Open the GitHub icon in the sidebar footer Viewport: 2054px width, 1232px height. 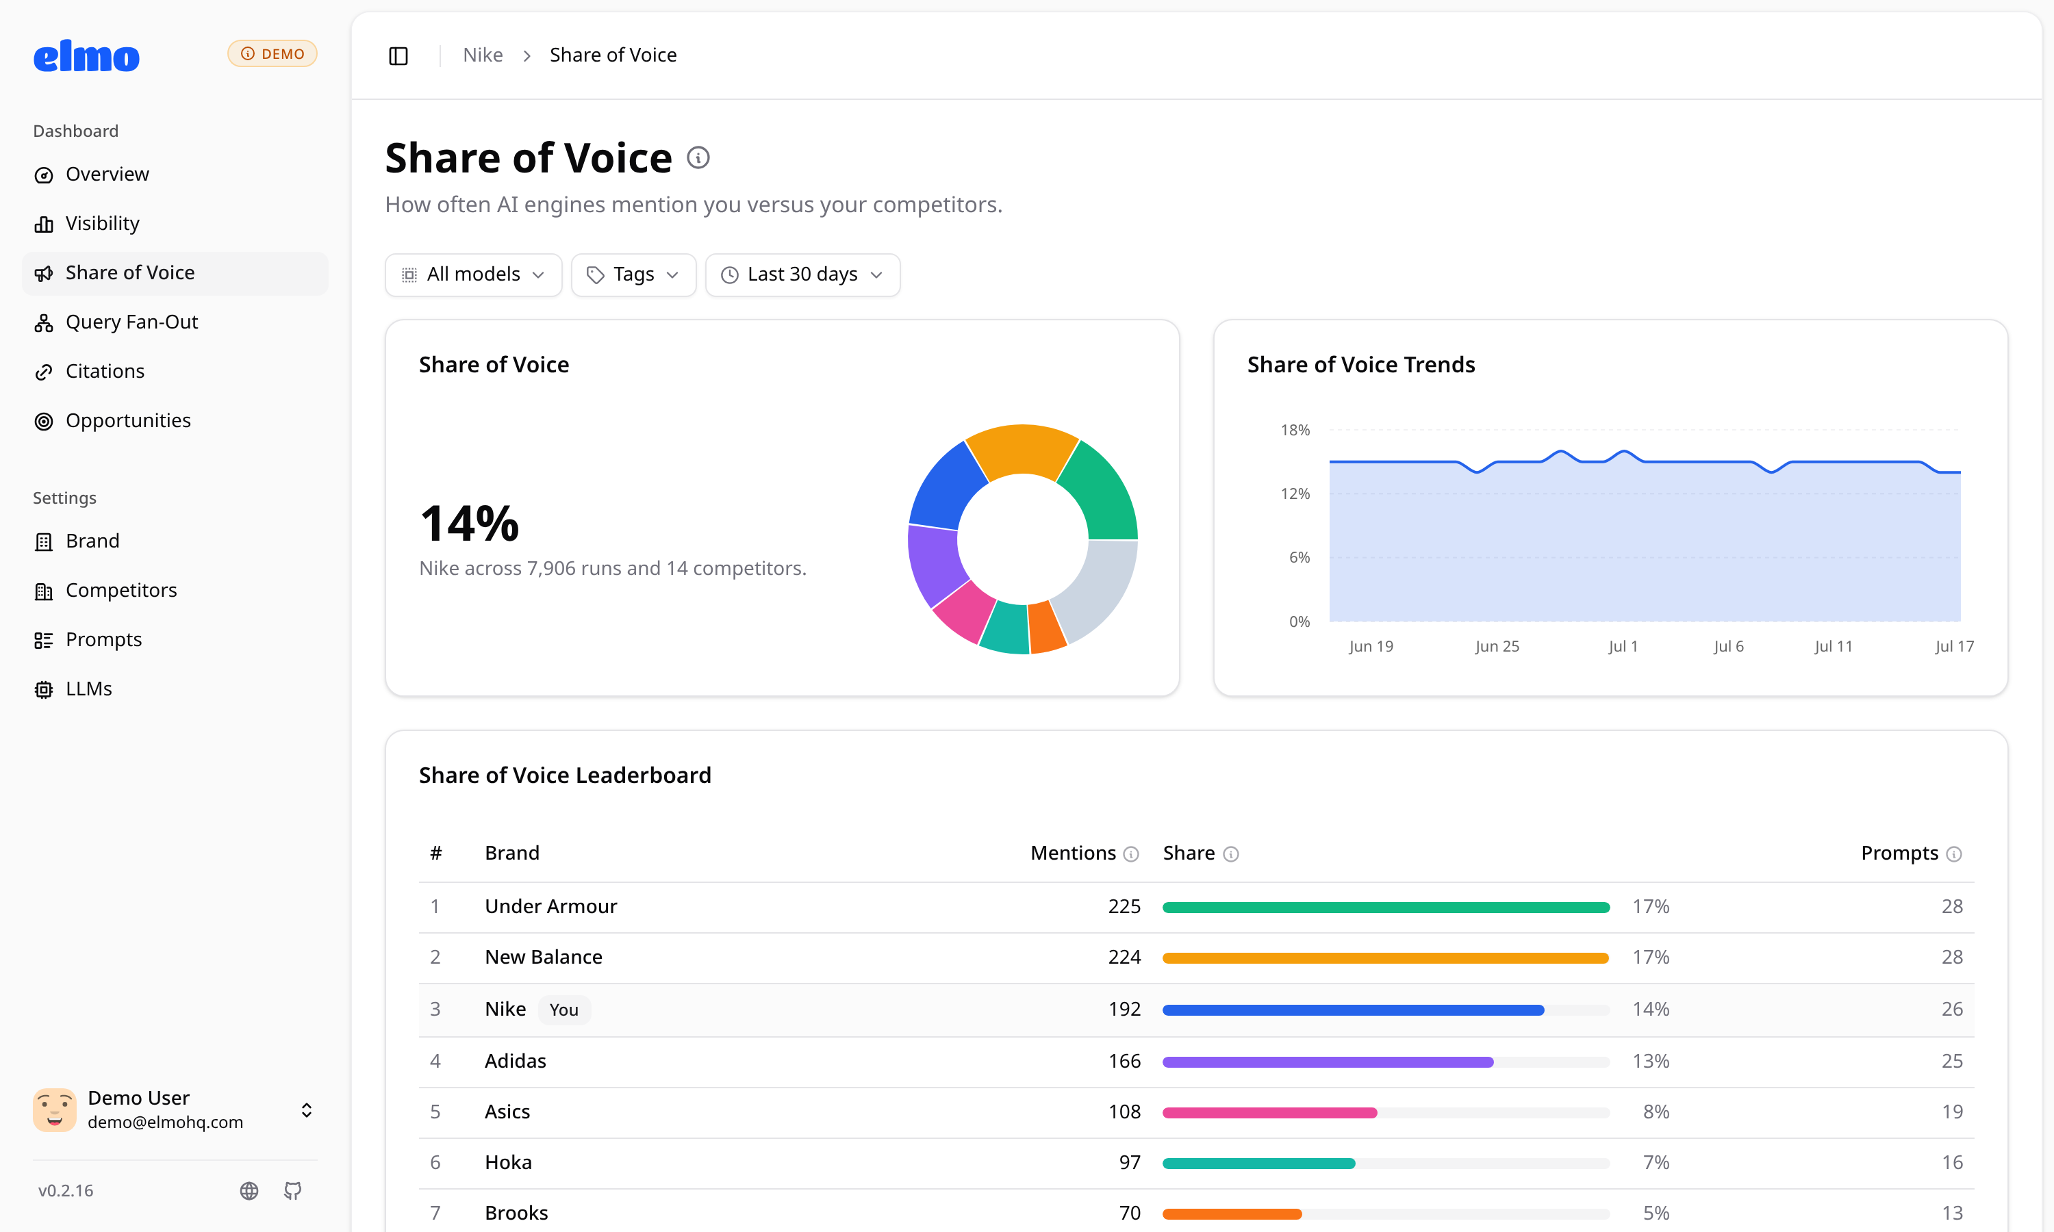[293, 1190]
